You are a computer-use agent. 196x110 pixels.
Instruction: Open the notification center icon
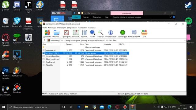[x=191, y=107]
